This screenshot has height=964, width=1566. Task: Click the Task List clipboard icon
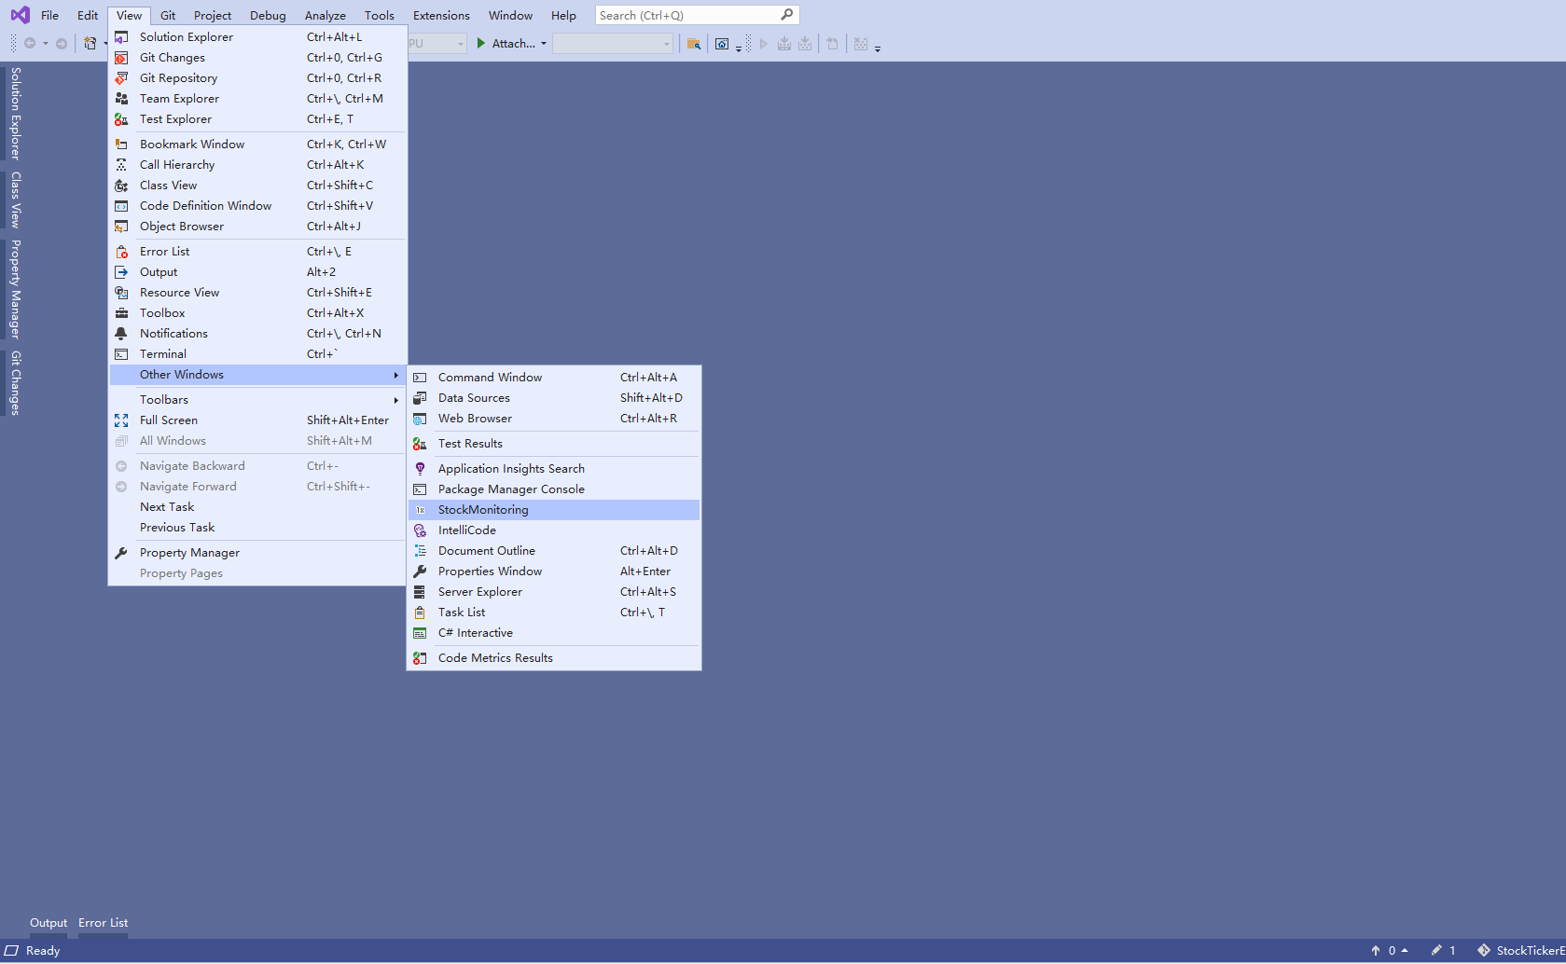pos(420,613)
